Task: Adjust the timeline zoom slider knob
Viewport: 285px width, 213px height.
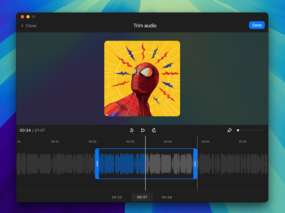Action: (x=238, y=130)
